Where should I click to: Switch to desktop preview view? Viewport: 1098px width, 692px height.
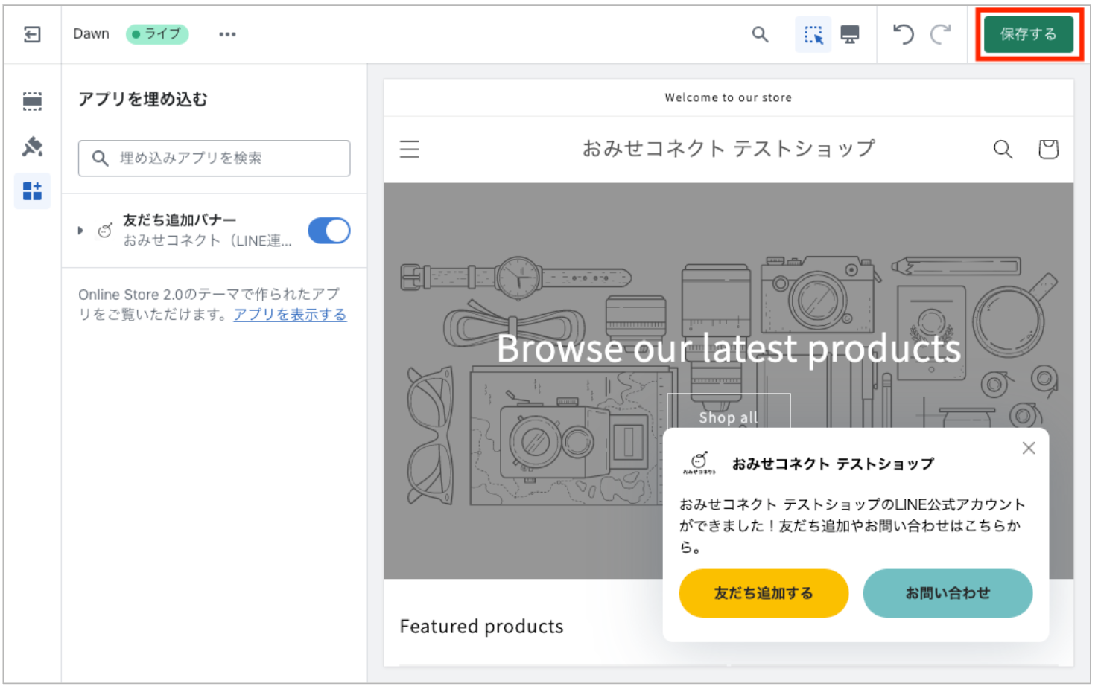coord(850,34)
